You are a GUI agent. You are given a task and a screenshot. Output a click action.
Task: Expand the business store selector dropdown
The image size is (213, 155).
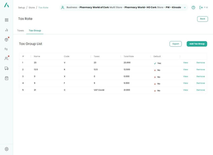(185, 8)
